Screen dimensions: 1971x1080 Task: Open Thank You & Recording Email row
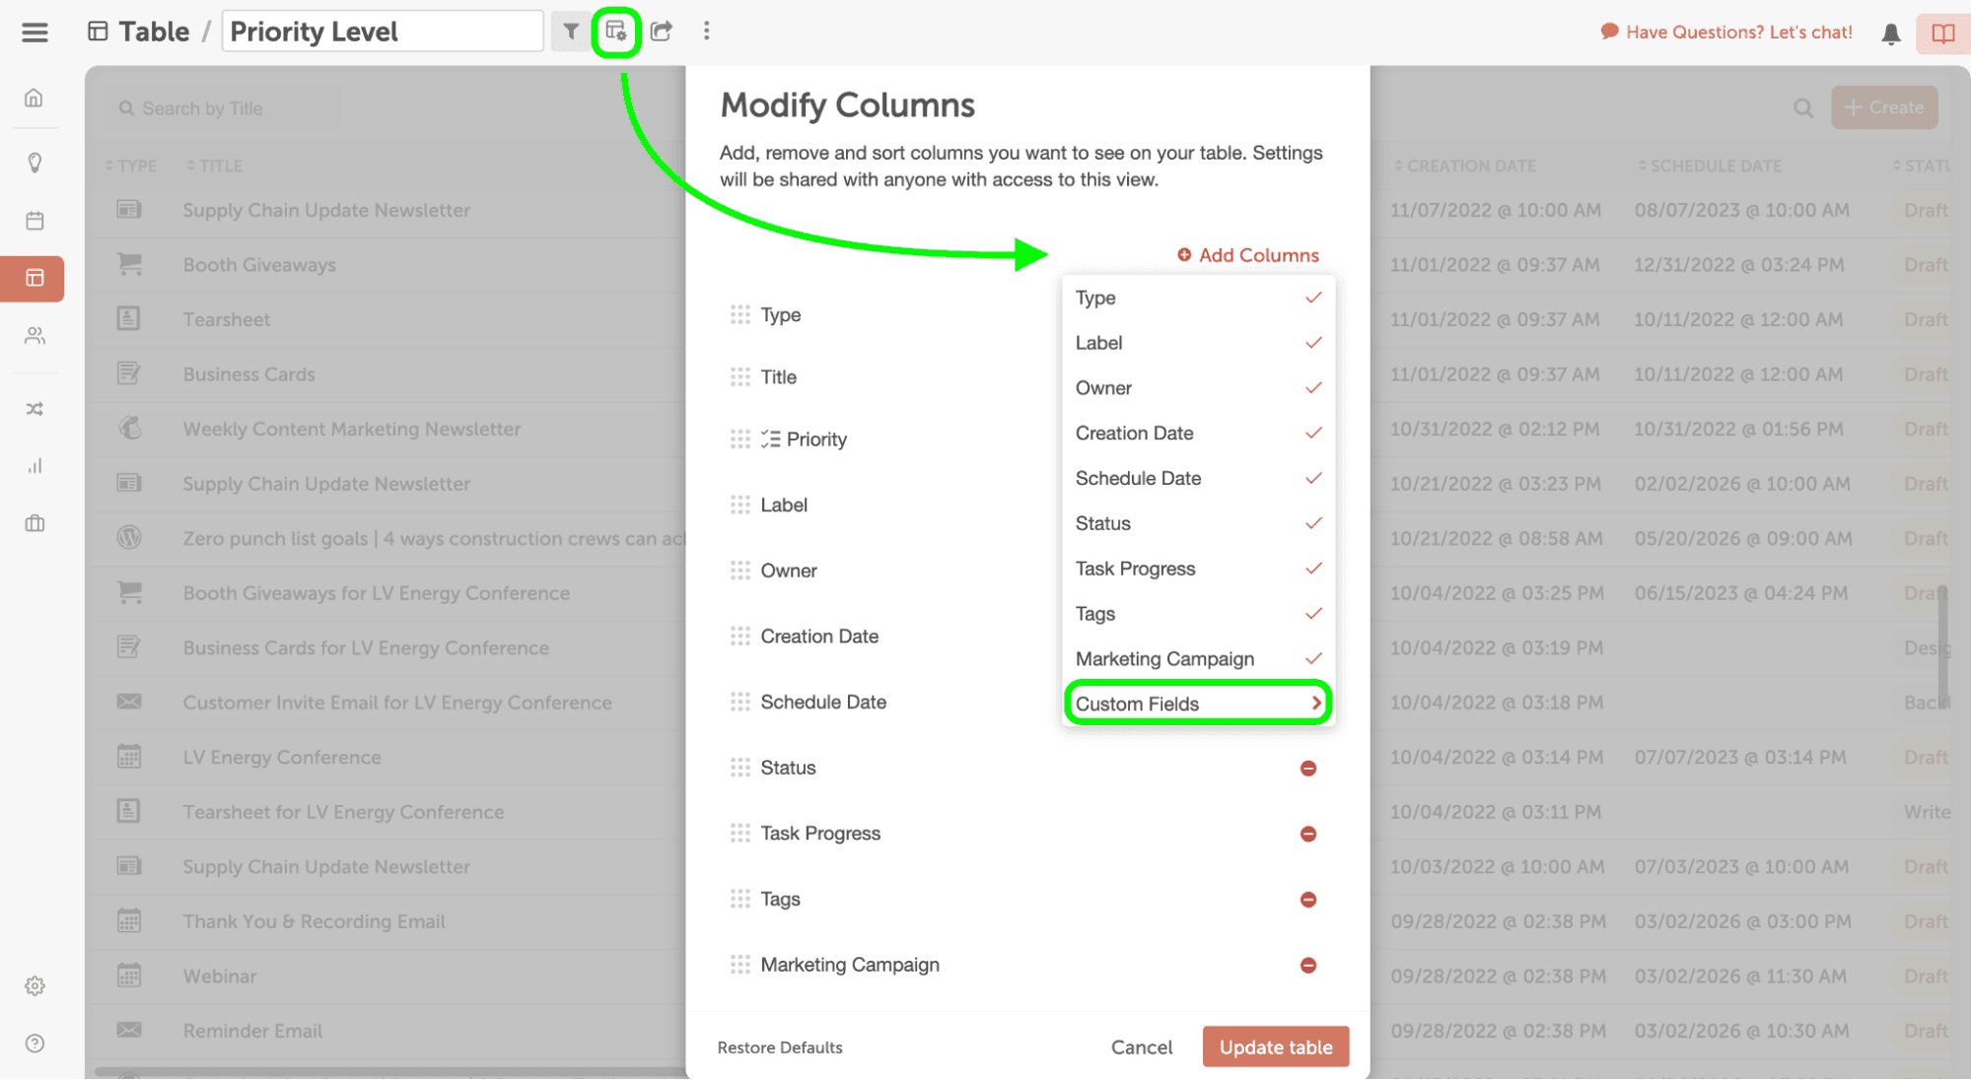pos(314,921)
